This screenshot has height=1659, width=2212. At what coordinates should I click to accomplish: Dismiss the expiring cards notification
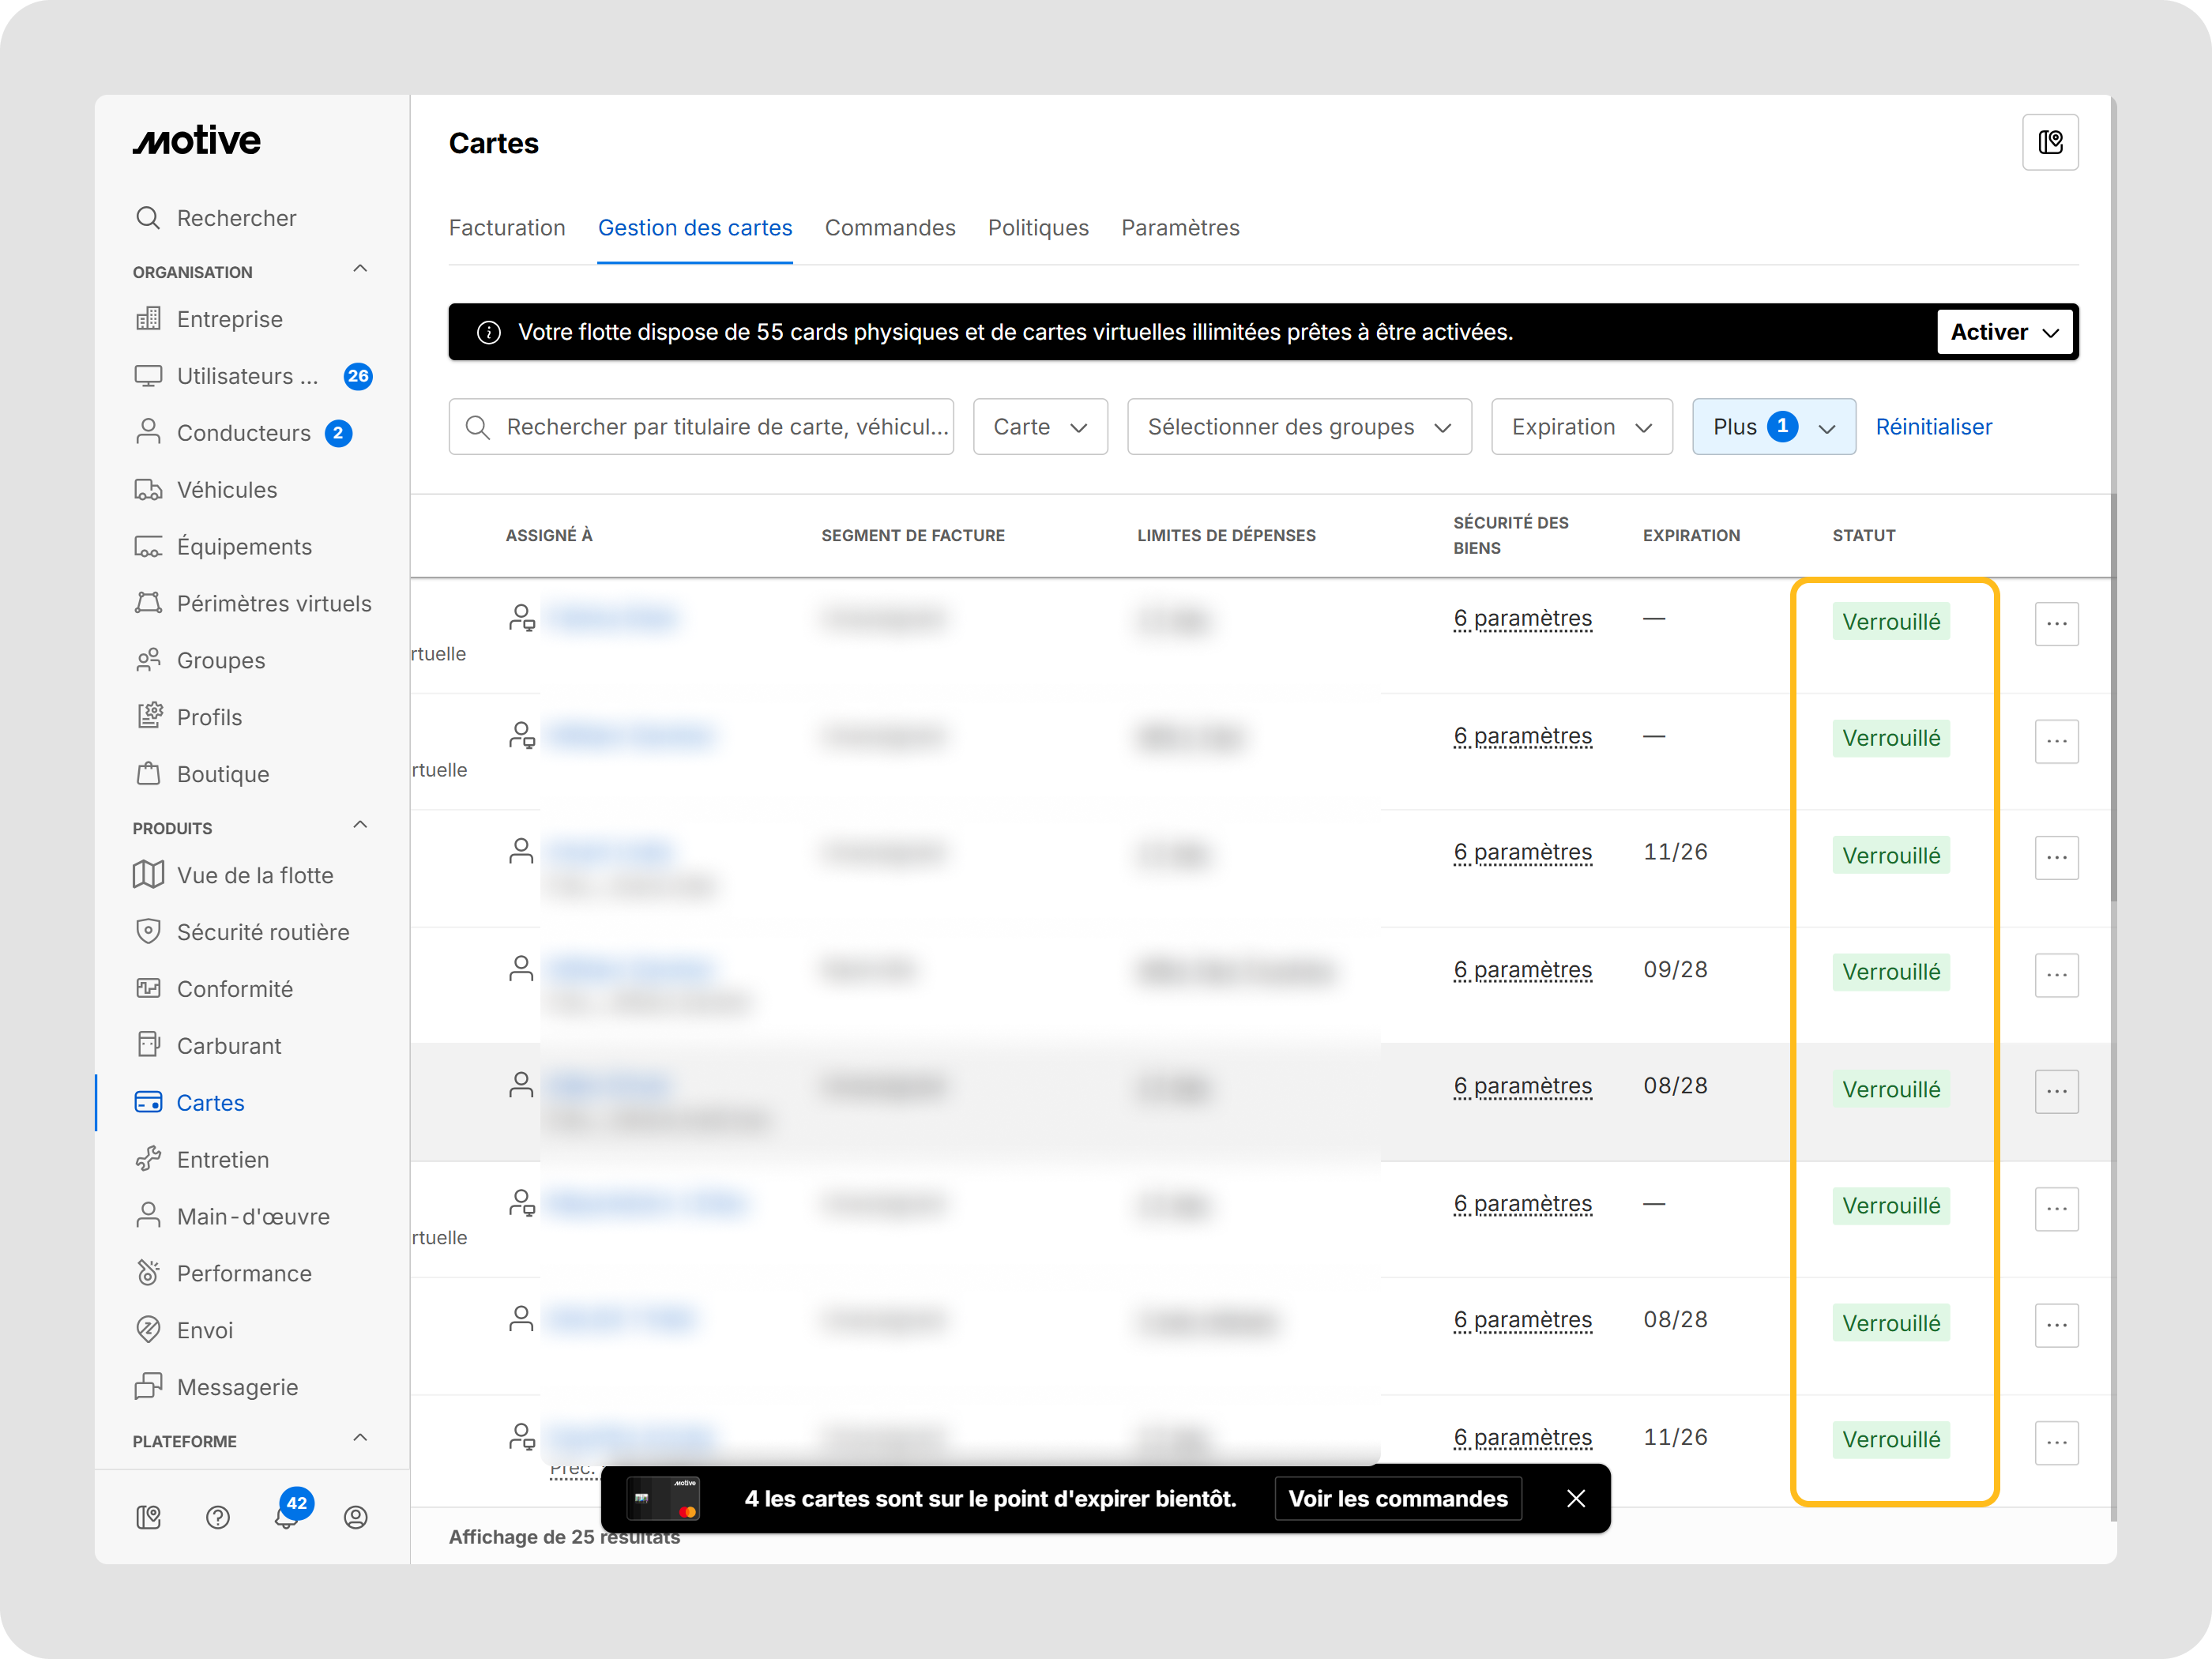1576,1500
